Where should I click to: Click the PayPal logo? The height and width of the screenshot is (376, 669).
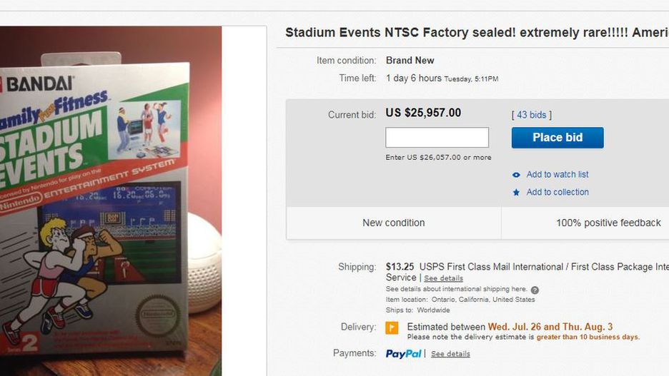click(x=403, y=354)
